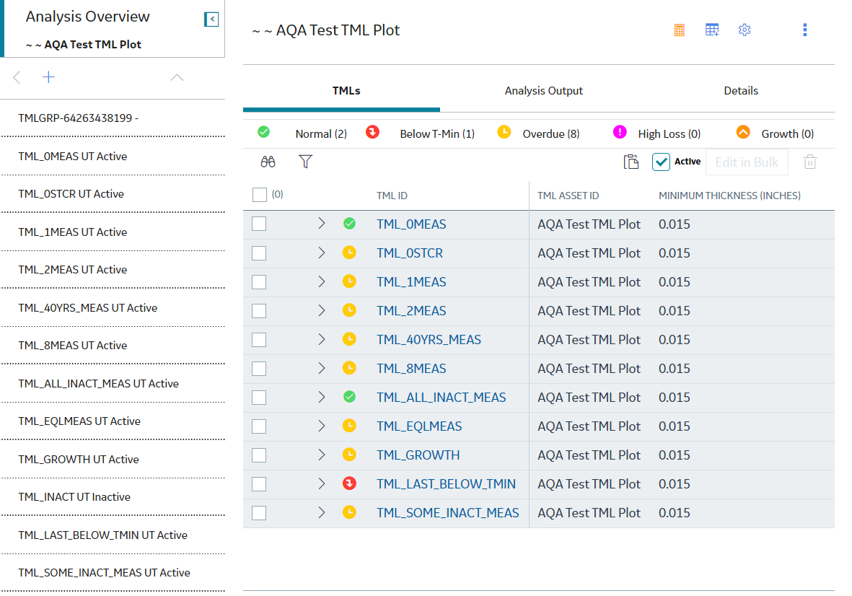Expand the TML_1MEAS row

click(x=322, y=281)
